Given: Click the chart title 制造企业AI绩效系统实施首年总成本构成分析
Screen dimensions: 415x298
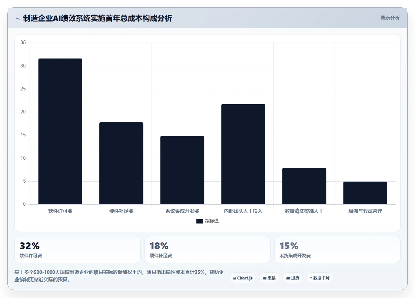Looking at the screenshot, I should (97, 18).
